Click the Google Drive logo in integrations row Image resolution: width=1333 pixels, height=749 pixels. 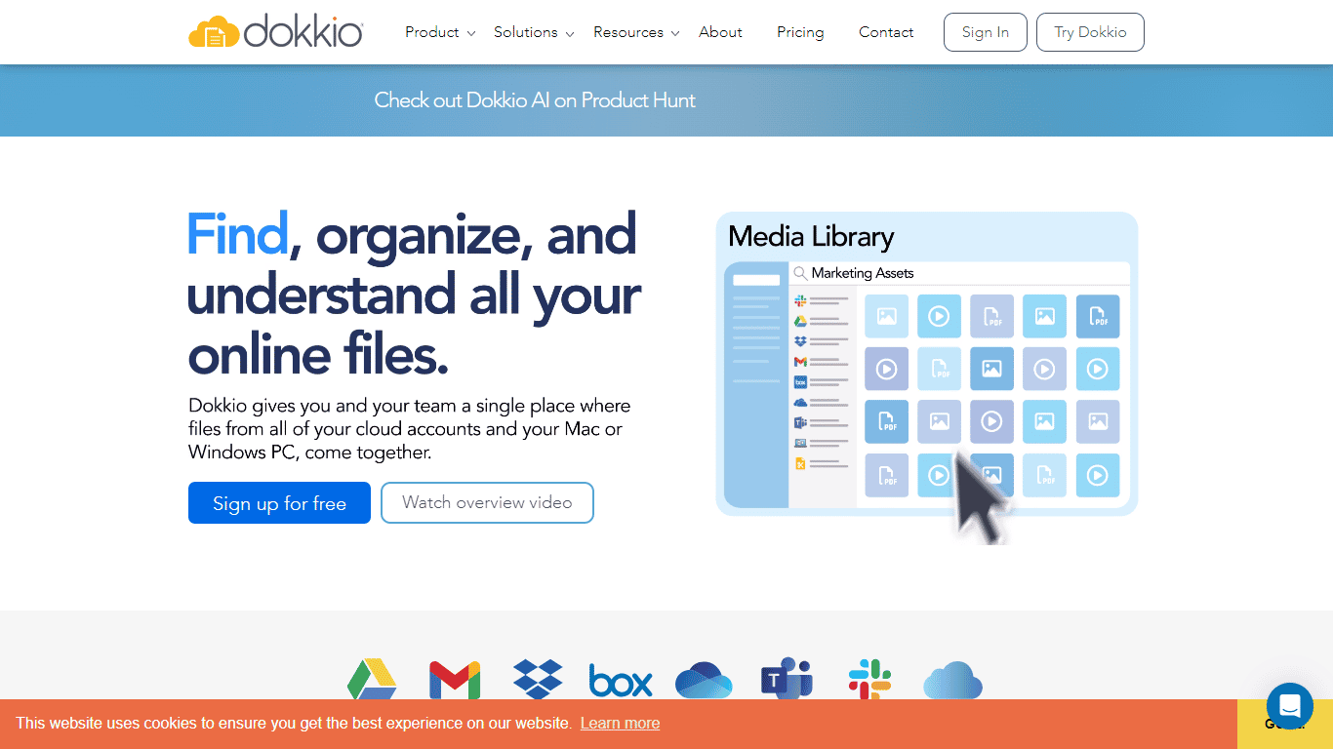click(x=372, y=679)
